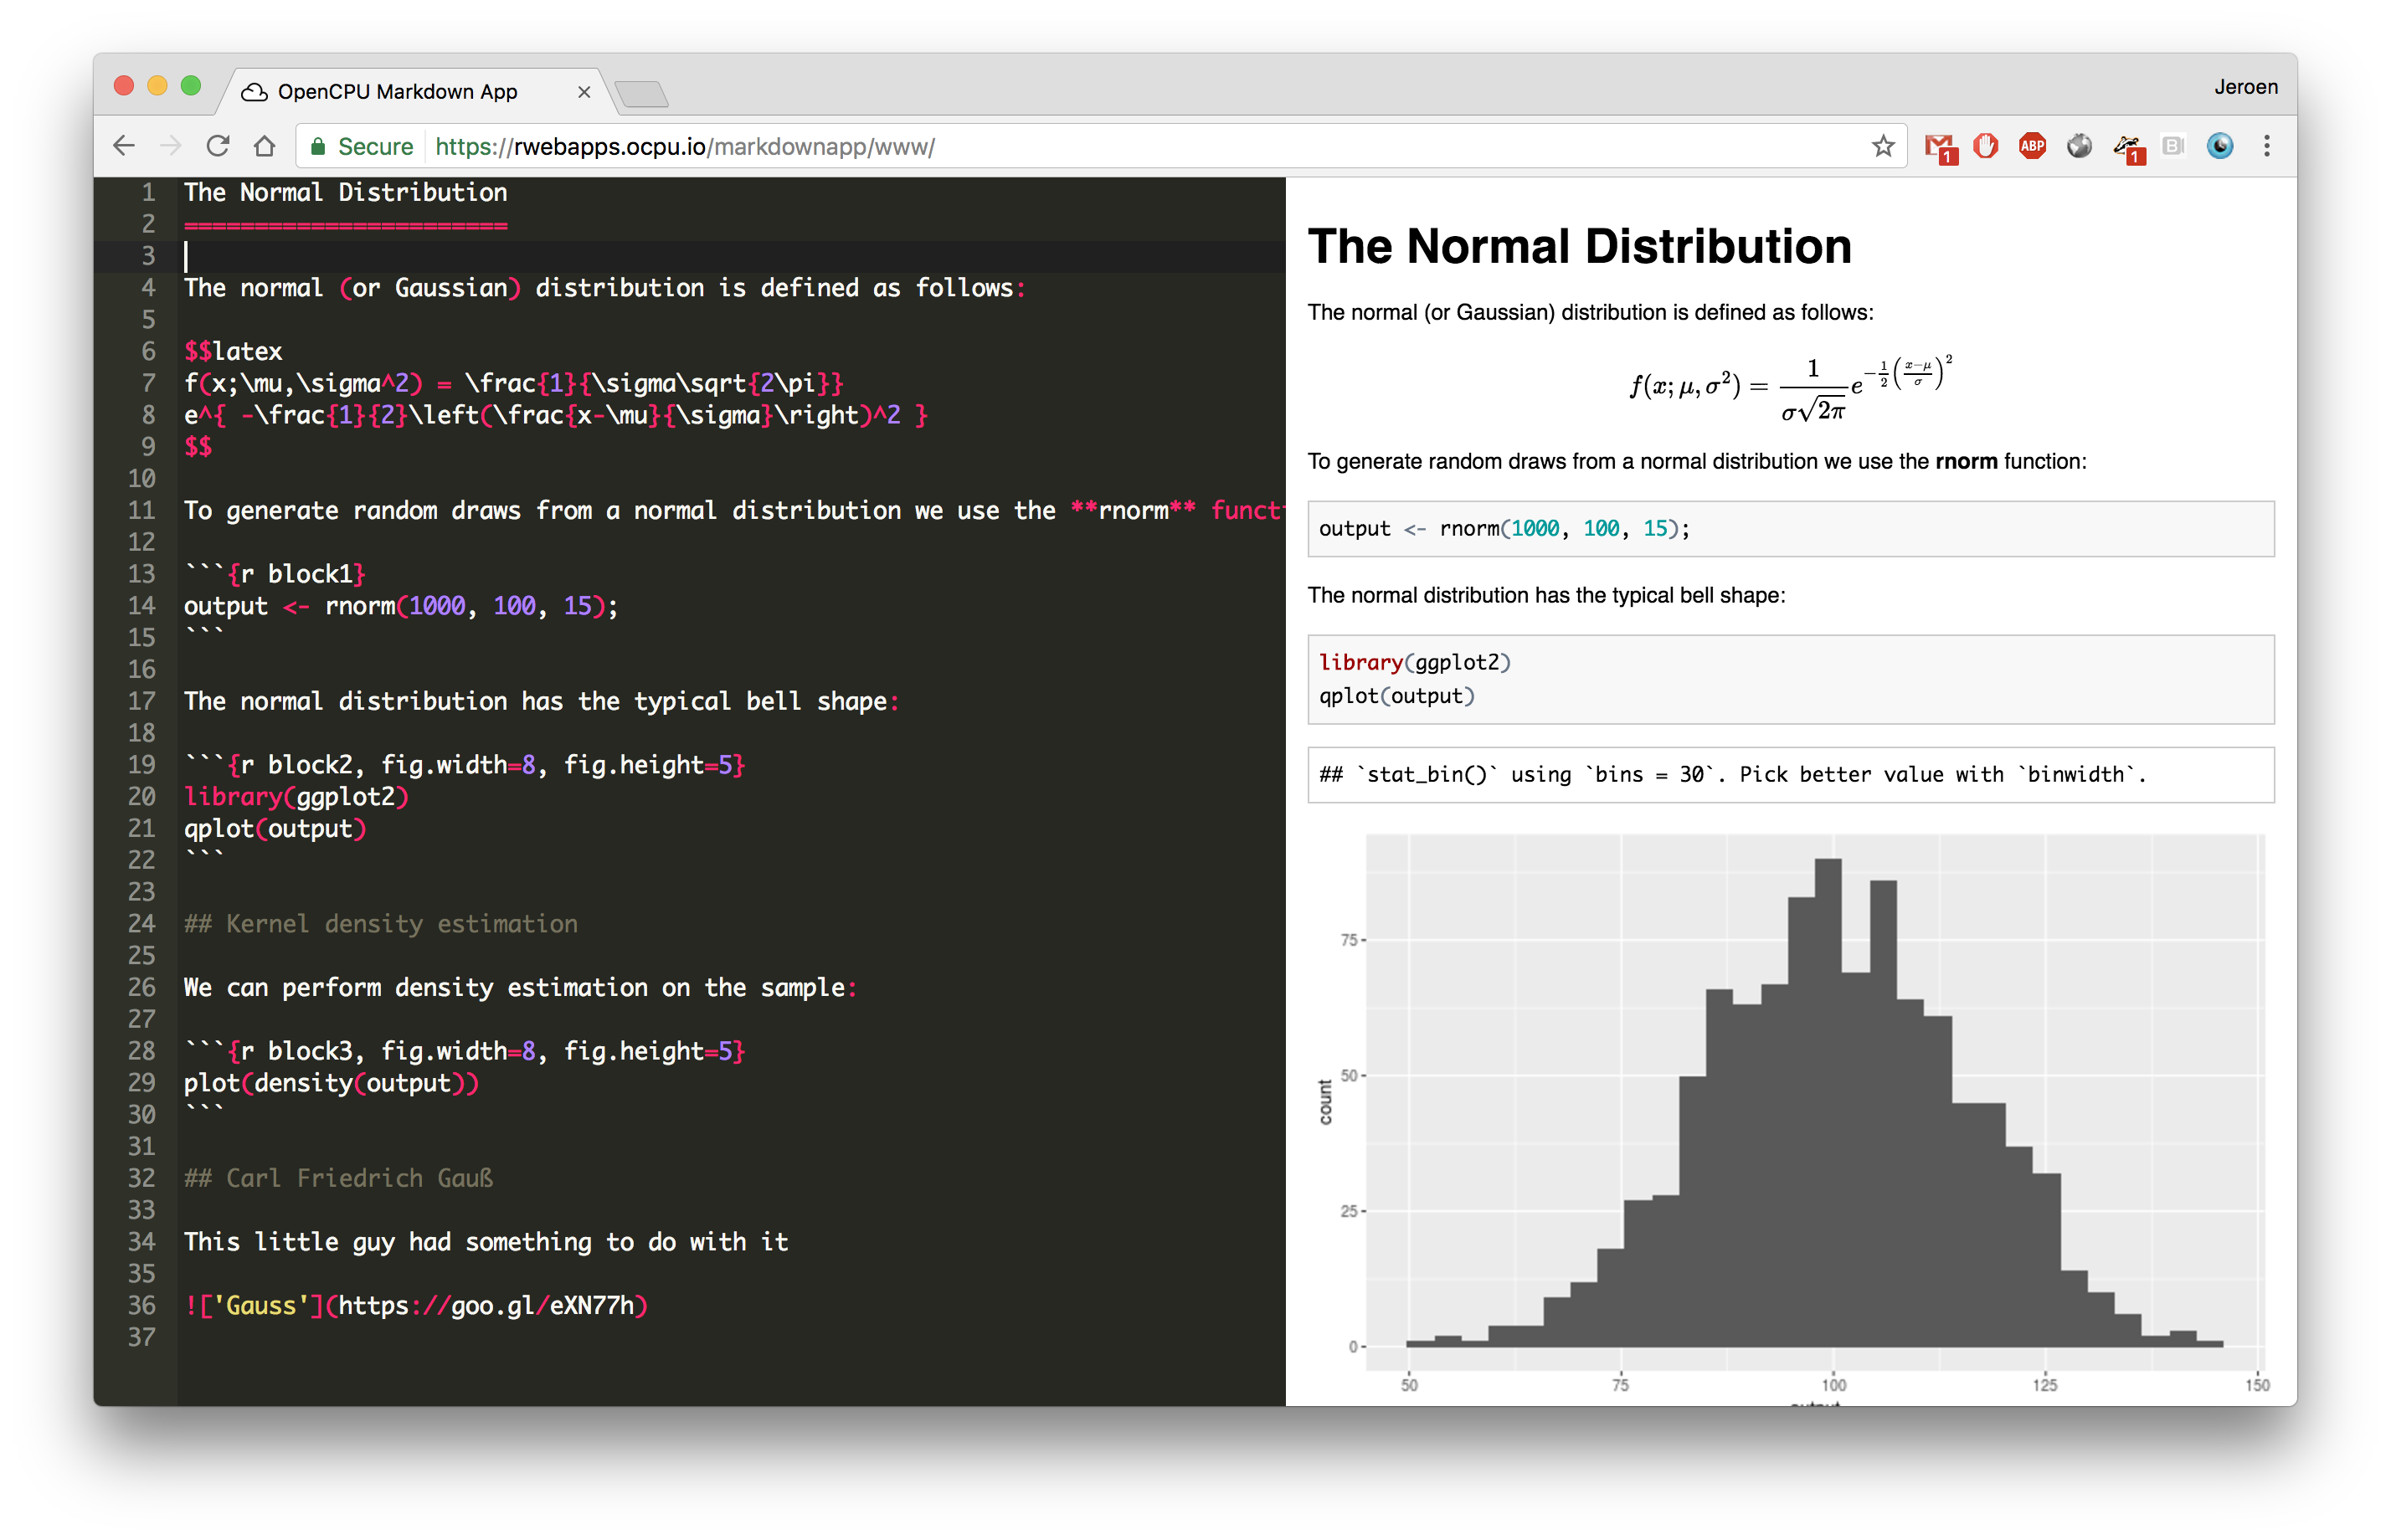The image size is (2391, 1540).
Task: Click the URL address field
Action: click(x=1100, y=147)
